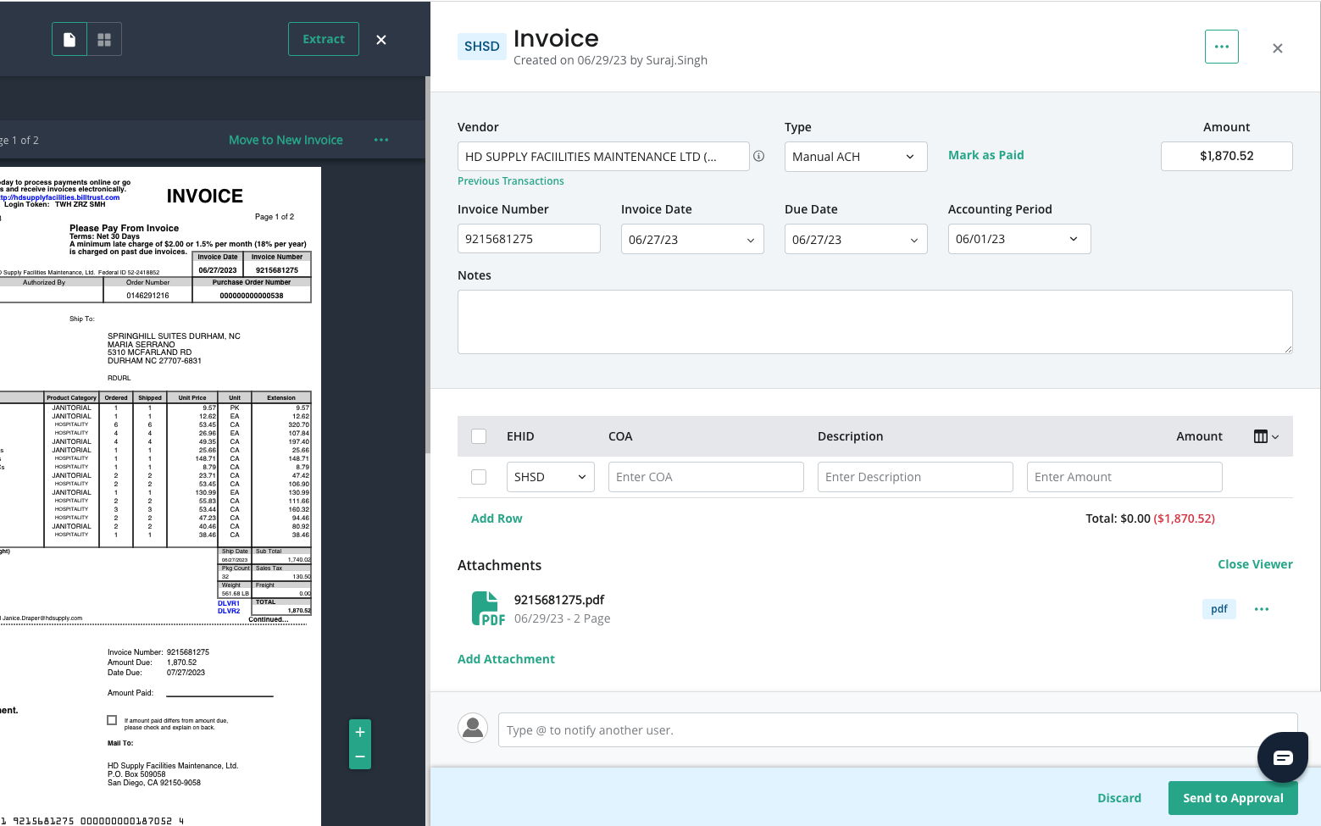Image resolution: width=1321 pixels, height=826 pixels.
Task: Open page options next to Move to New Invoice
Action: point(381,140)
